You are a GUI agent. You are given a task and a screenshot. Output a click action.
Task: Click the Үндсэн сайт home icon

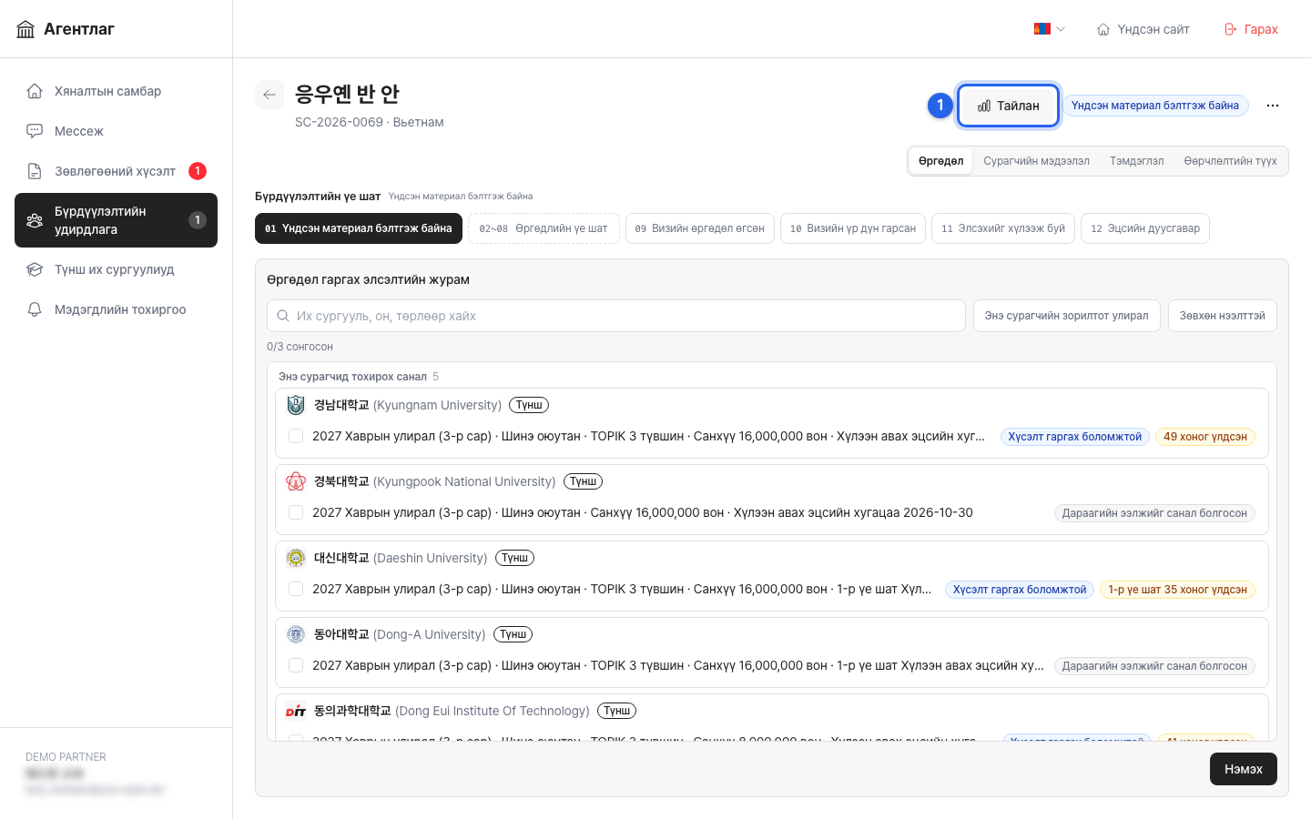pos(1103,29)
